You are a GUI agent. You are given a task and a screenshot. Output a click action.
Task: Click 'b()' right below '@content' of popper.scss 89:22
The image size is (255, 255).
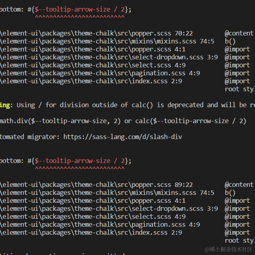coord(230,193)
